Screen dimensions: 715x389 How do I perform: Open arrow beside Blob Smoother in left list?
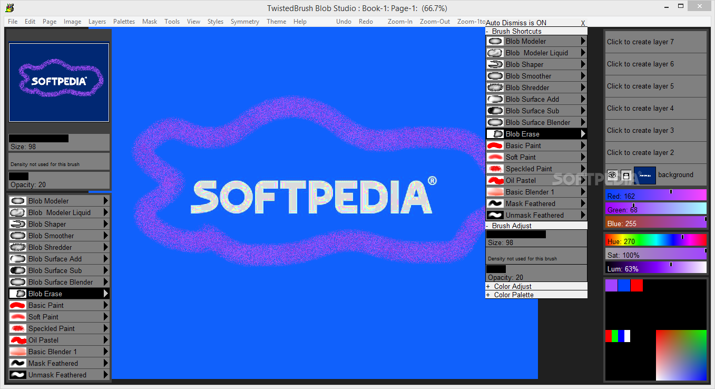(106, 236)
